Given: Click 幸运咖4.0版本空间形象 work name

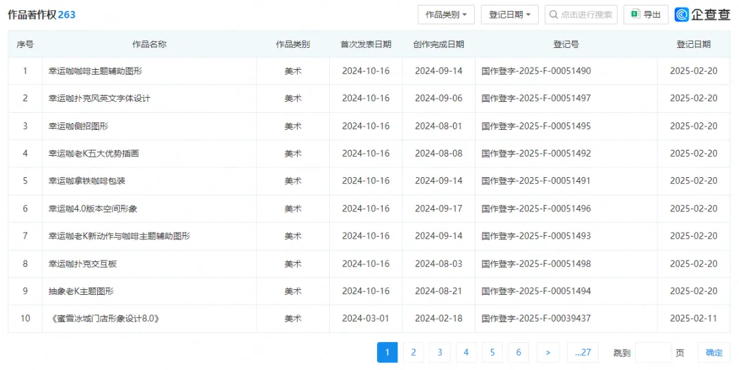Looking at the screenshot, I should click(93, 209).
